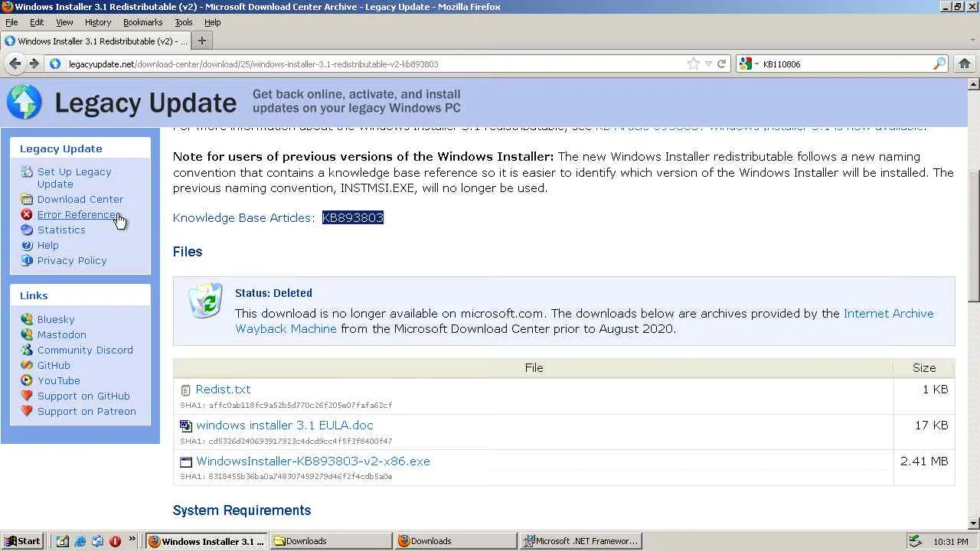Screen dimensions: 980x551
Task: Open the File menu
Action: click(11, 22)
